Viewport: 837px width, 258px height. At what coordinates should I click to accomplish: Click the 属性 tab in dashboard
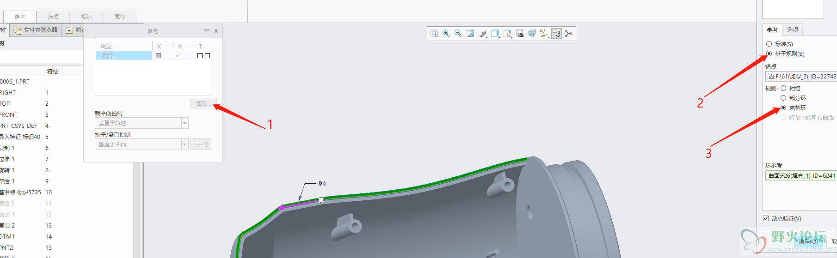point(119,17)
